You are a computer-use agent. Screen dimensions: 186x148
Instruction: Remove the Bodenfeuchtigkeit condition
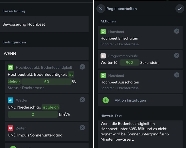[x=82, y=67]
